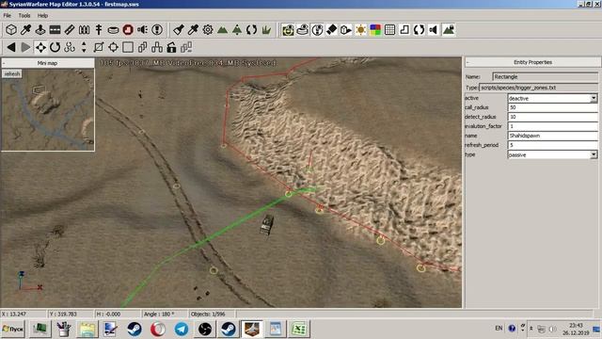This screenshot has width=602, height=339.
Task: Open Telegram from the taskbar
Action: pos(182,329)
